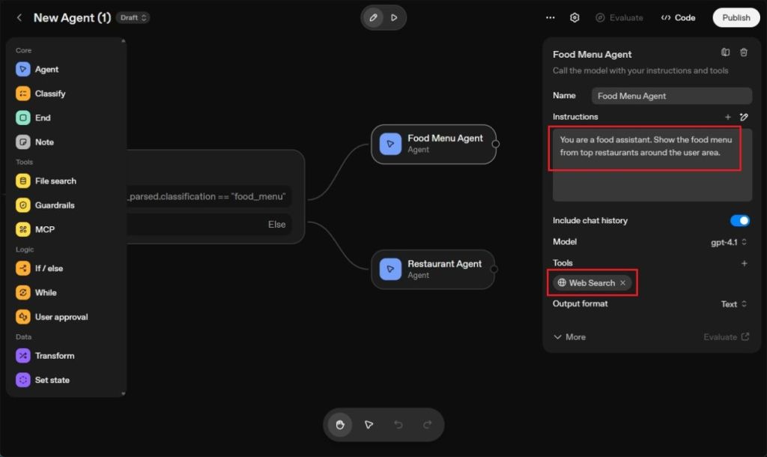The width and height of the screenshot is (767, 457).
Task: Publish the workflow
Action: 736,17
